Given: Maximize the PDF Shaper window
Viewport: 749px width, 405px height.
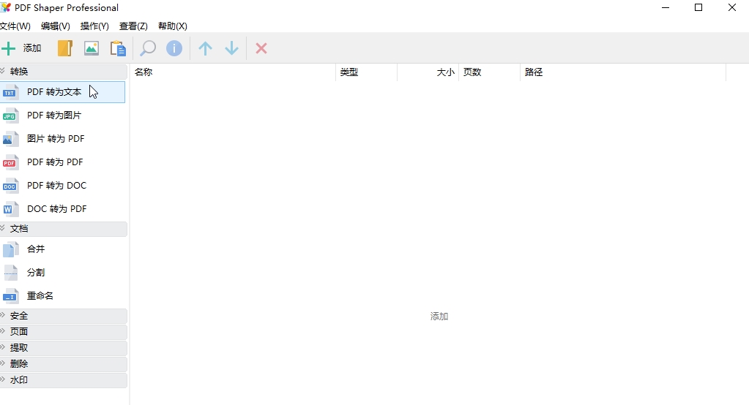Looking at the screenshot, I should [x=698, y=7].
